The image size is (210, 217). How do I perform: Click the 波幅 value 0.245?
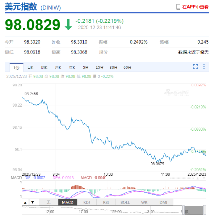203,42
